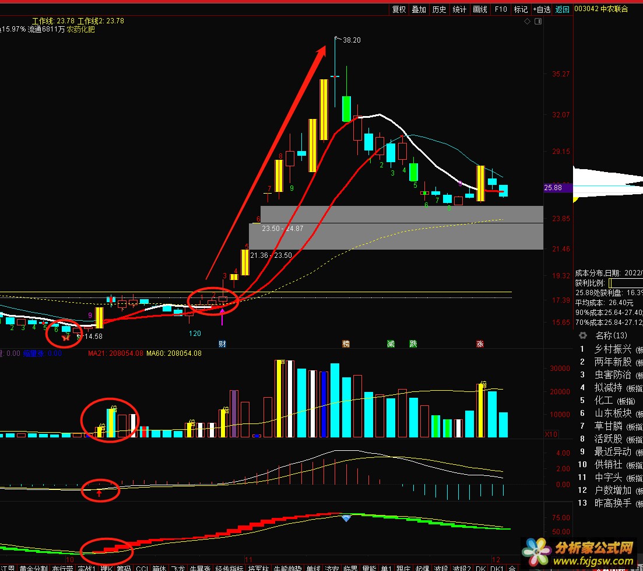Select the 箱体 indicator tab
Image resolution: width=643 pixels, height=571 pixels.
159,568
